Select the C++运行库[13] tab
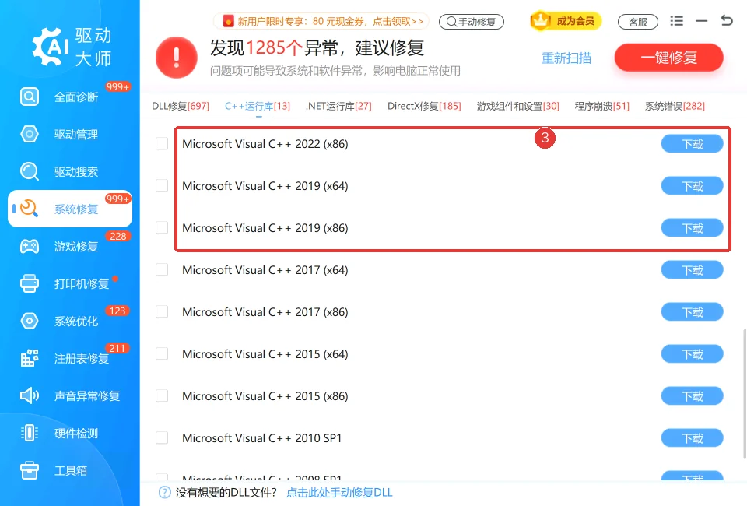747x506 pixels. click(x=258, y=106)
